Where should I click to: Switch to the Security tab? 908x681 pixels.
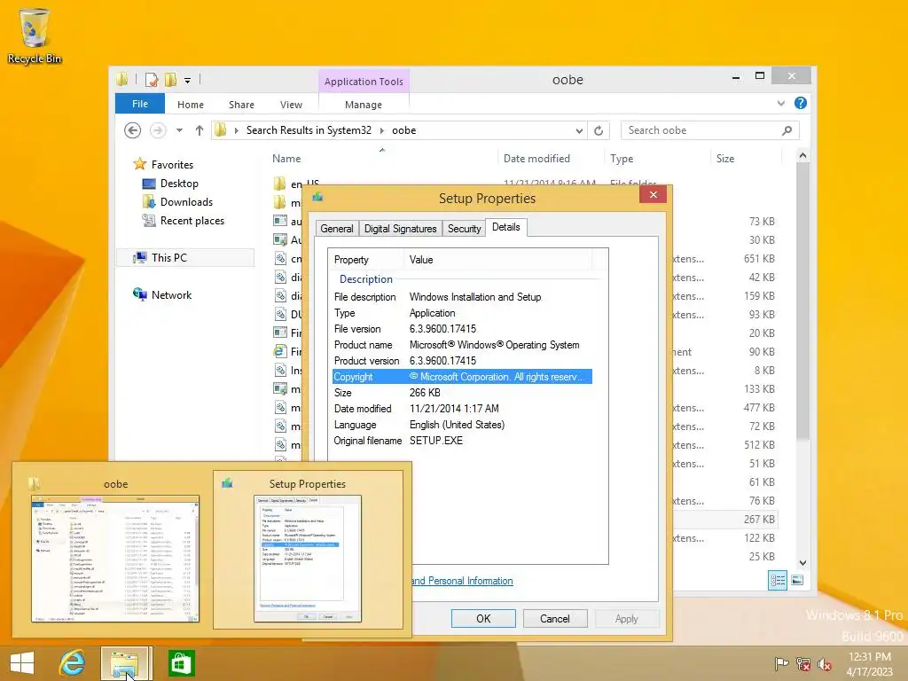click(x=464, y=228)
